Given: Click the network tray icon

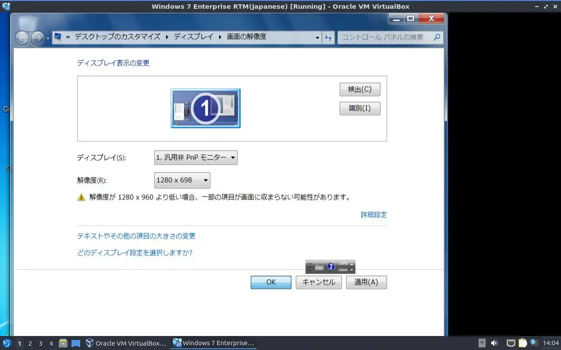Looking at the screenshot, I should point(511,343).
